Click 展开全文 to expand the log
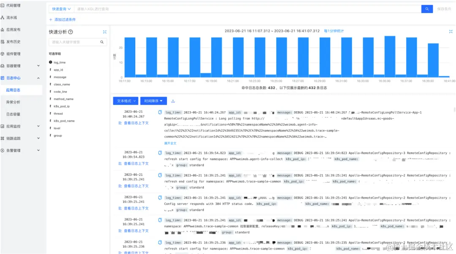The image size is (456, 254). tap(170, 143)
